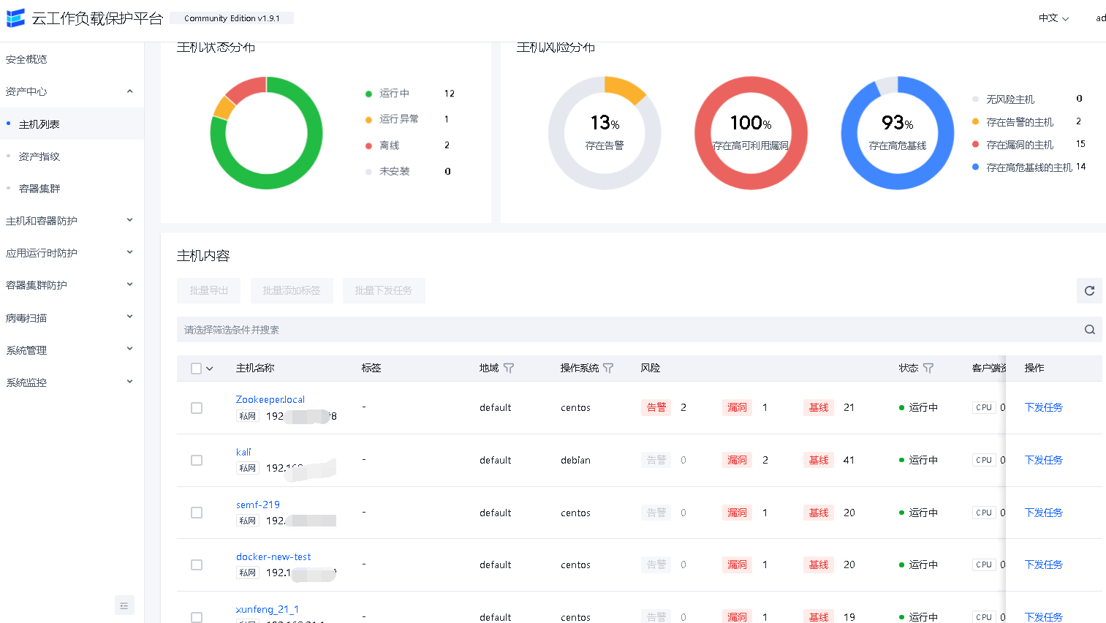Click the platform logo in the header
This screenshot has height=623, width=1106.
point(15,18)
